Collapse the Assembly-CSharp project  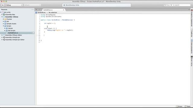click(x=2, y=17)
